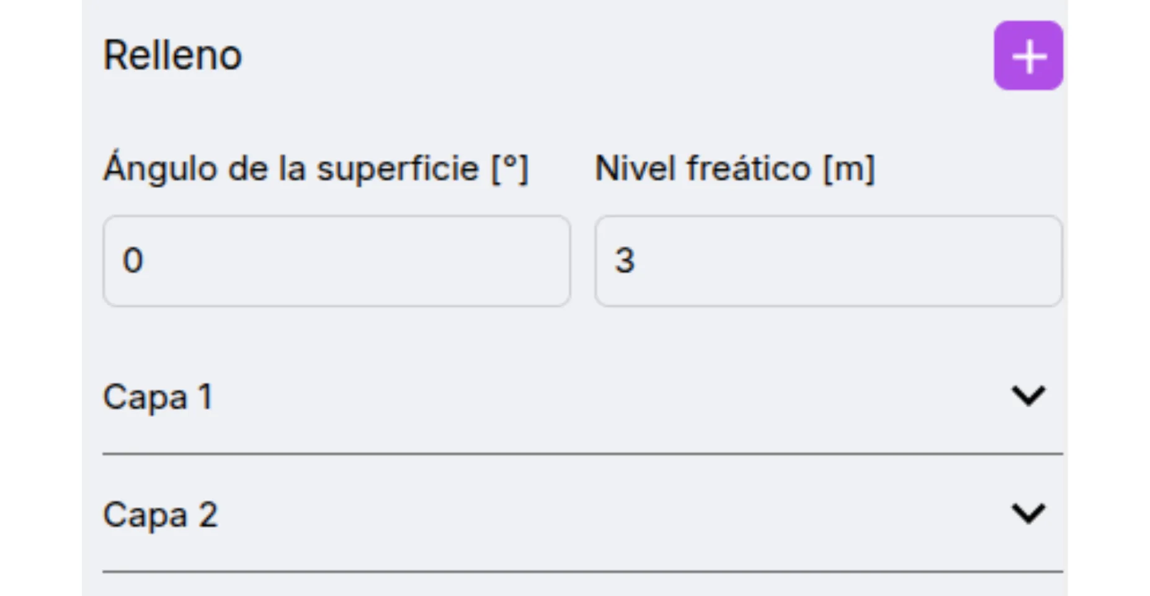1150x596 pixels.
Task: Open the Capa 1 row by its label
Action: (x=158, y=397)
